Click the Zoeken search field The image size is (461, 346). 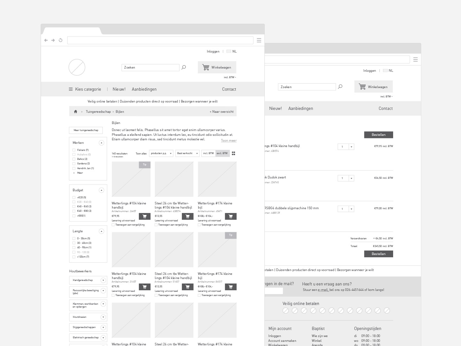point(150,68)
